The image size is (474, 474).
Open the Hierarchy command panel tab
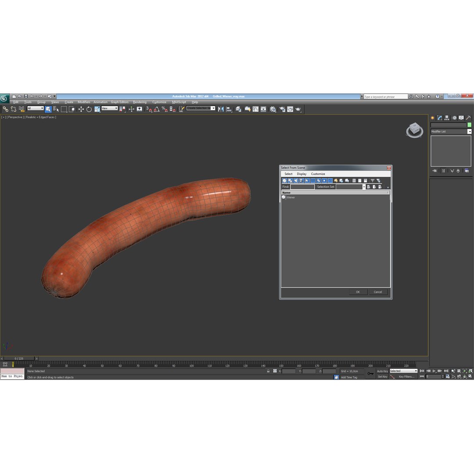447,118
